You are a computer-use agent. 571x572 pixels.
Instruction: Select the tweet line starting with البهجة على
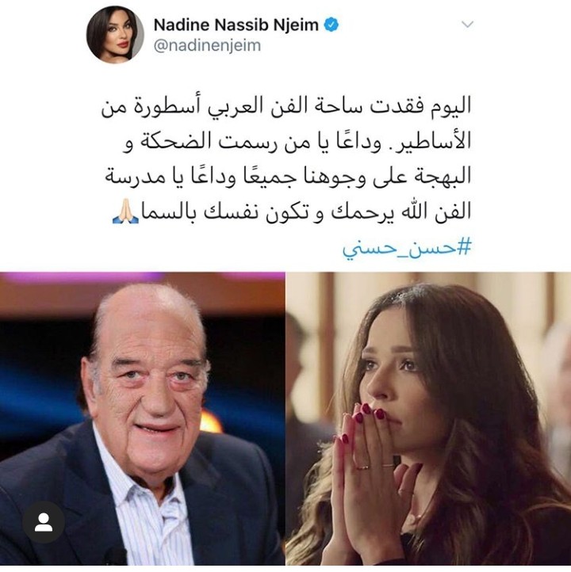tap(288, 177)
